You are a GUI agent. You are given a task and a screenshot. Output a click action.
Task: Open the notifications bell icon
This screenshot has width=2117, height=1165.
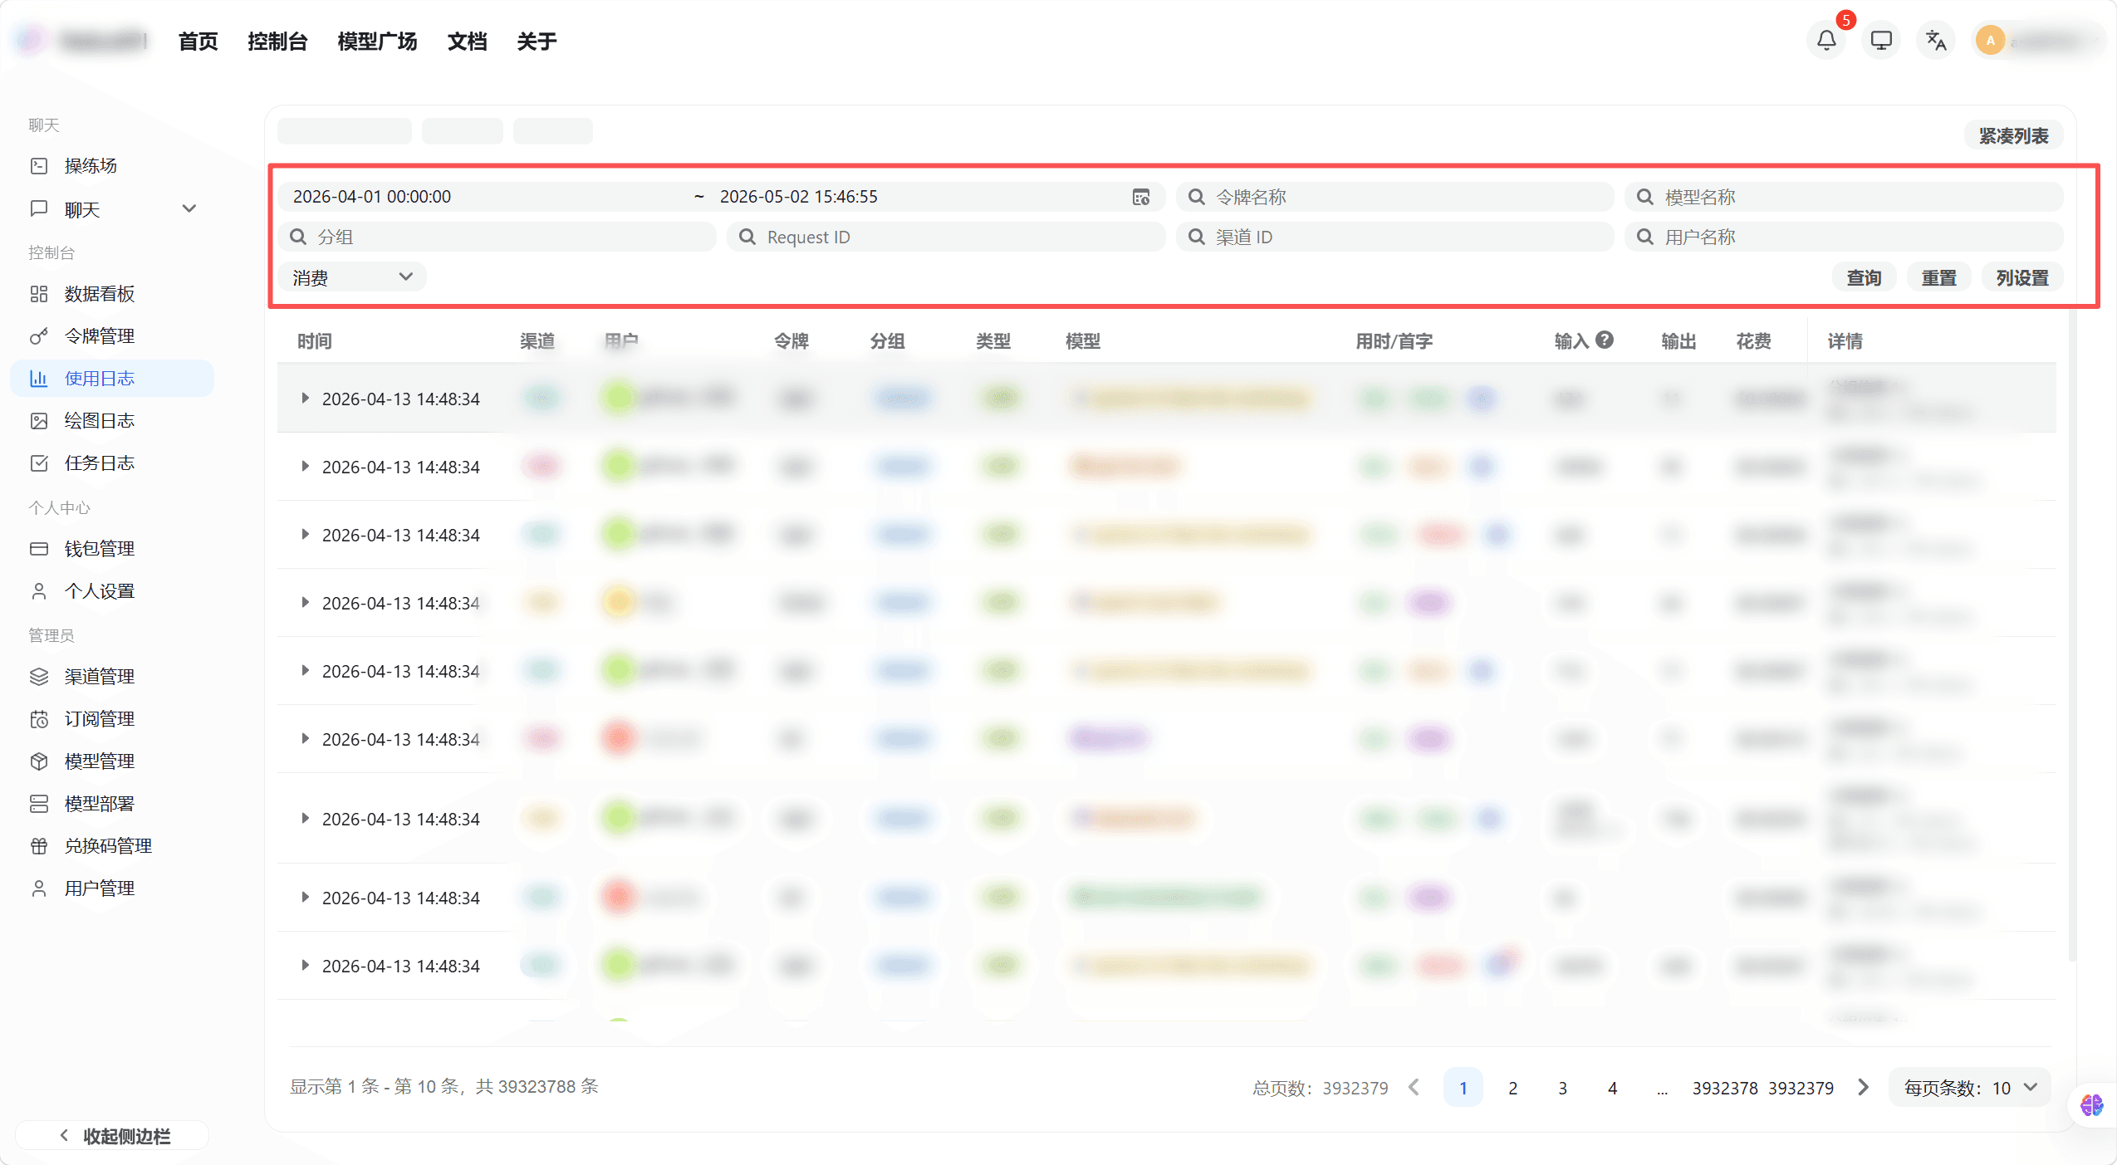[x=1825, y=39]
